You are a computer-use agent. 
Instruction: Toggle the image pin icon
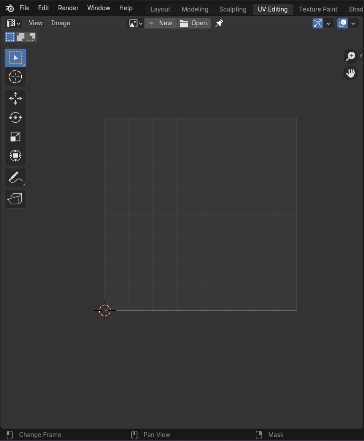[x=219, y=23]
